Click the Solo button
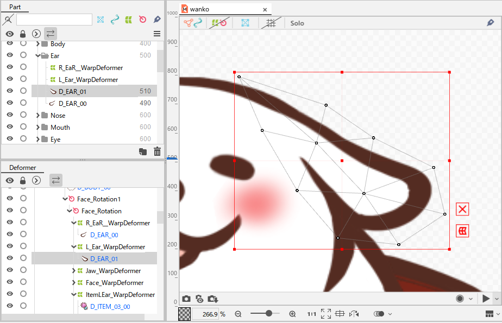Image resolution: width=502 pixels, height=323 pixels. (x=297, y=23)
